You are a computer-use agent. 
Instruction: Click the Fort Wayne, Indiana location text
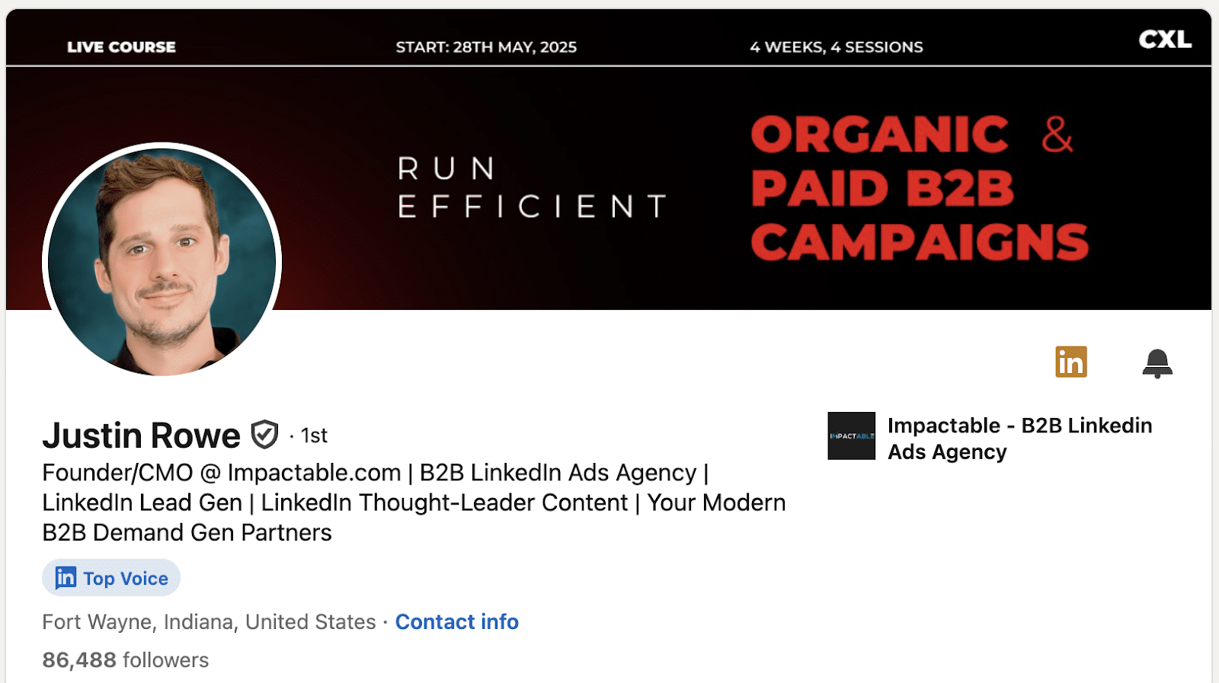tap(209, 622)
